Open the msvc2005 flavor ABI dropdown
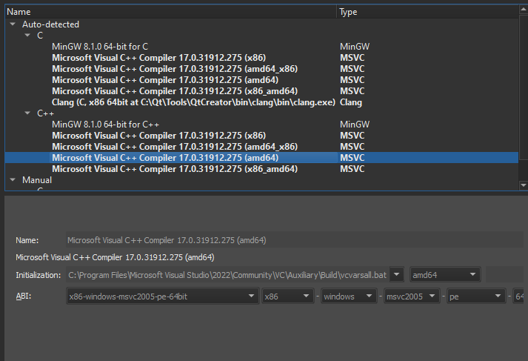The height and width of the screenshot is (361, 528). (x=412, y=297)
